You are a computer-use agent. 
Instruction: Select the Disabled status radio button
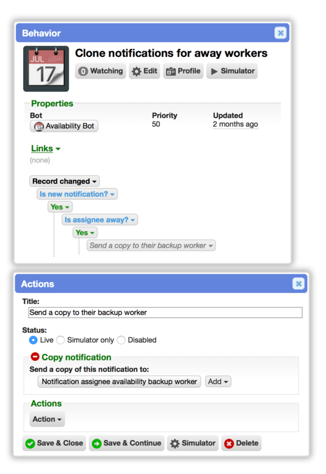pos(121,340)
